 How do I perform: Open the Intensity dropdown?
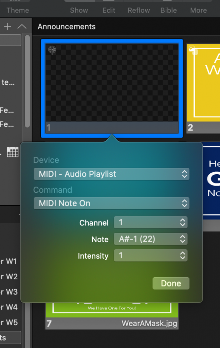pos(151,256)
